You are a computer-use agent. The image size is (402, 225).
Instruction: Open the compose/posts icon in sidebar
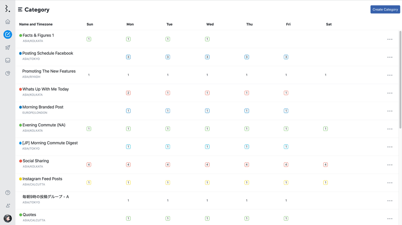click(x=8, y=35)
